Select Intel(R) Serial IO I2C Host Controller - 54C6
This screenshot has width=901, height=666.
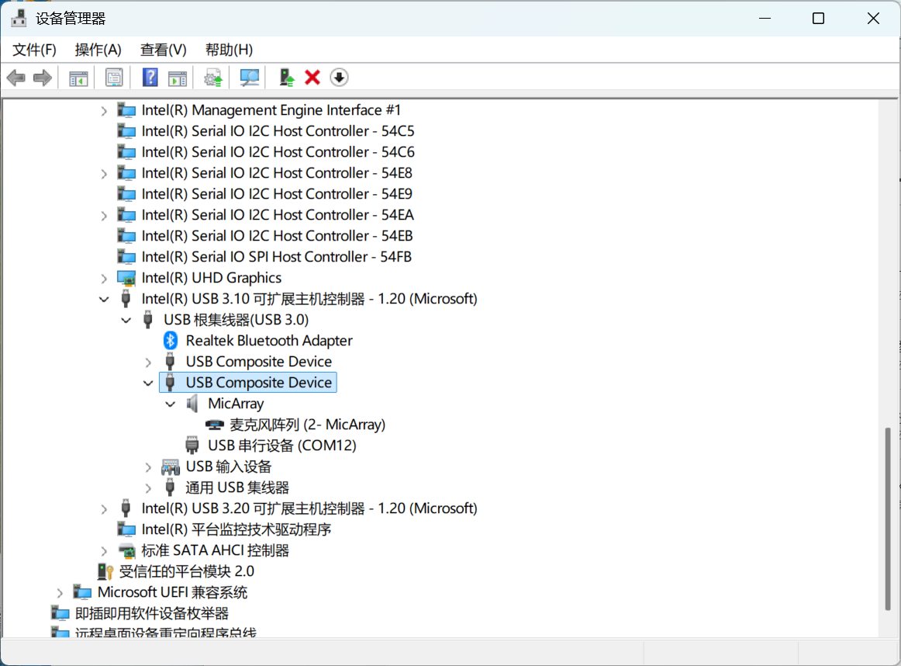278,152
